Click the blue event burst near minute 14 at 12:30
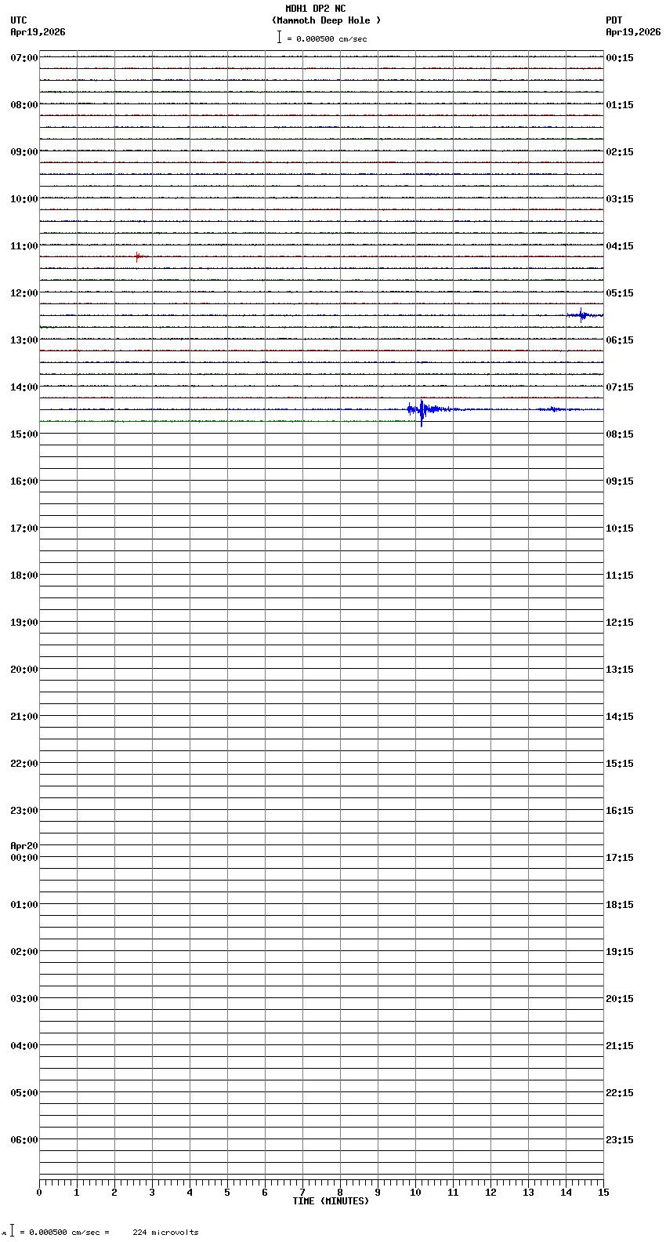This screenshot has width=666, height=1242. (x=583, y=316)
